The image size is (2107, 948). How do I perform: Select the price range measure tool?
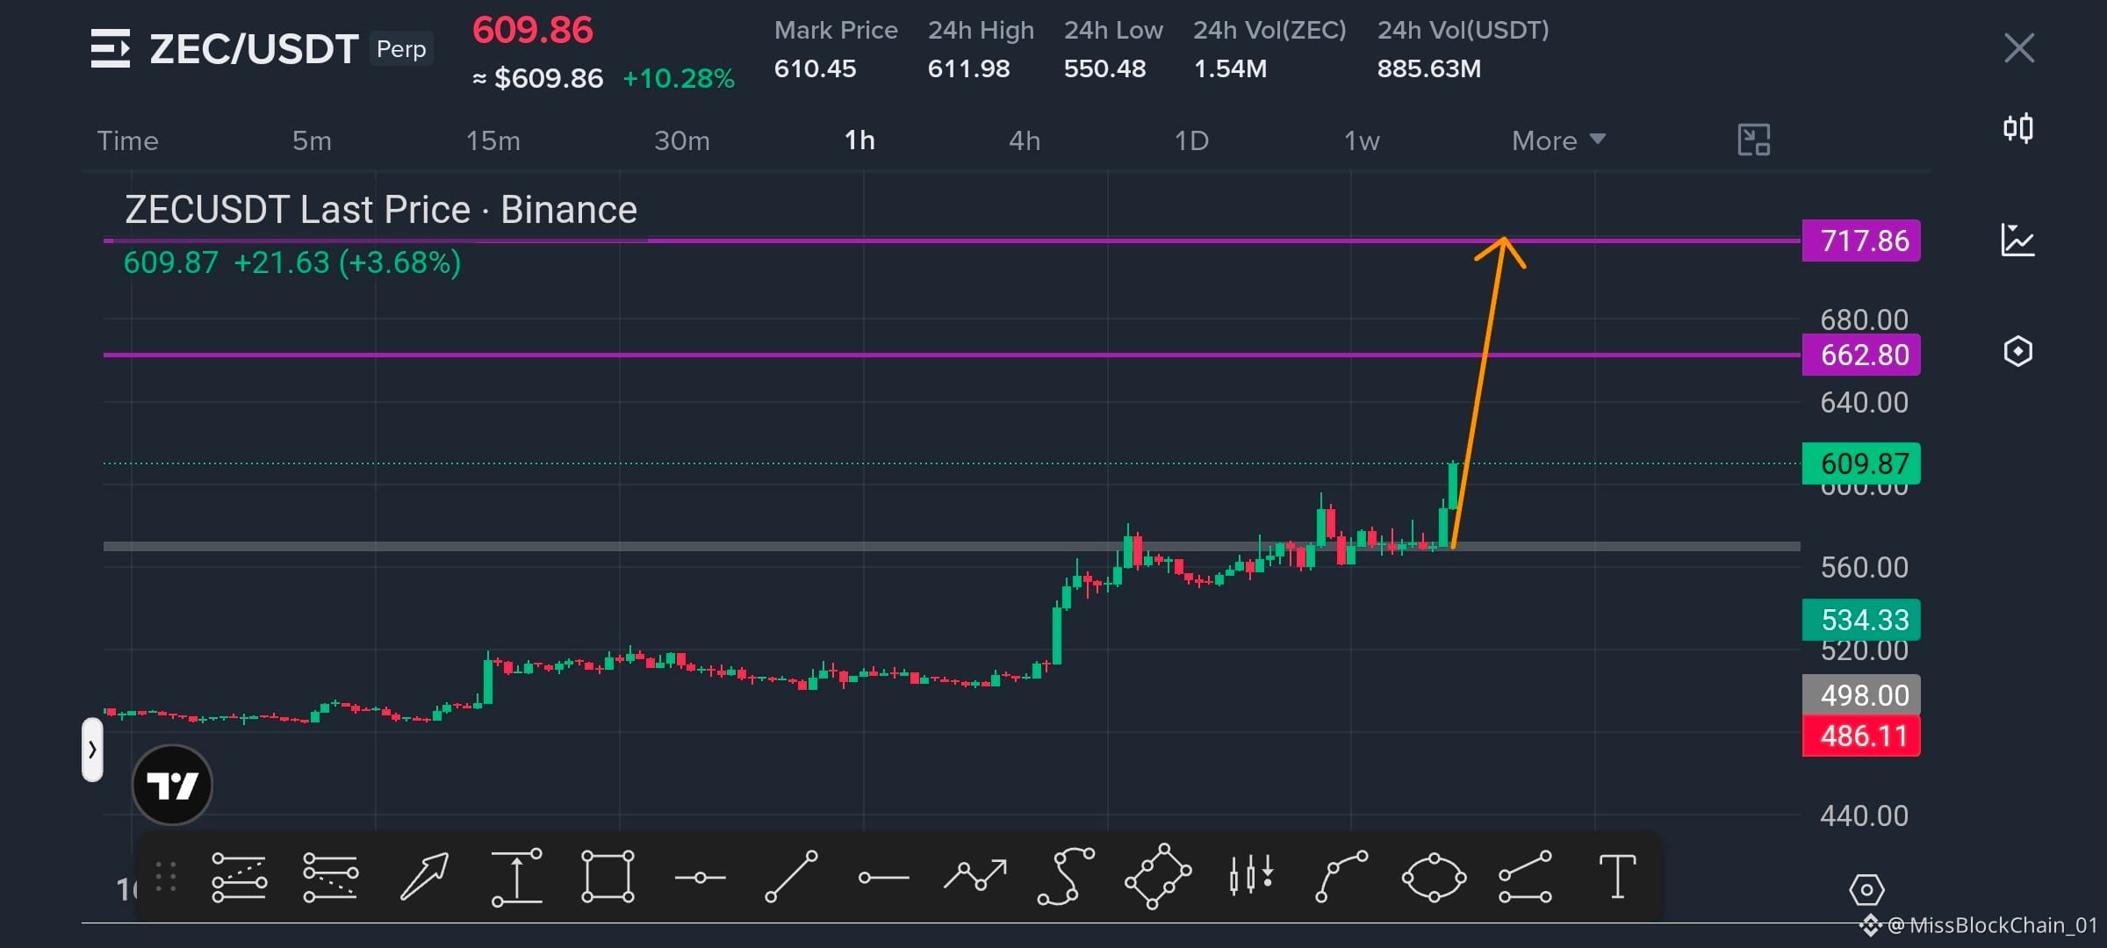point(517,877)
